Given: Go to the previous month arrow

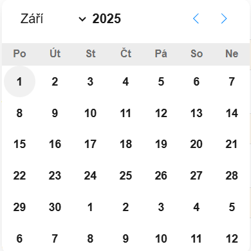Looking at the screenshot, I should pyautogui.click(x=196, y=19).
